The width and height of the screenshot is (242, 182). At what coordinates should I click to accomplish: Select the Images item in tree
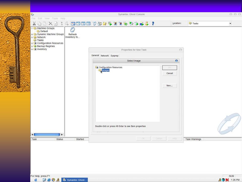click(106, 70)
